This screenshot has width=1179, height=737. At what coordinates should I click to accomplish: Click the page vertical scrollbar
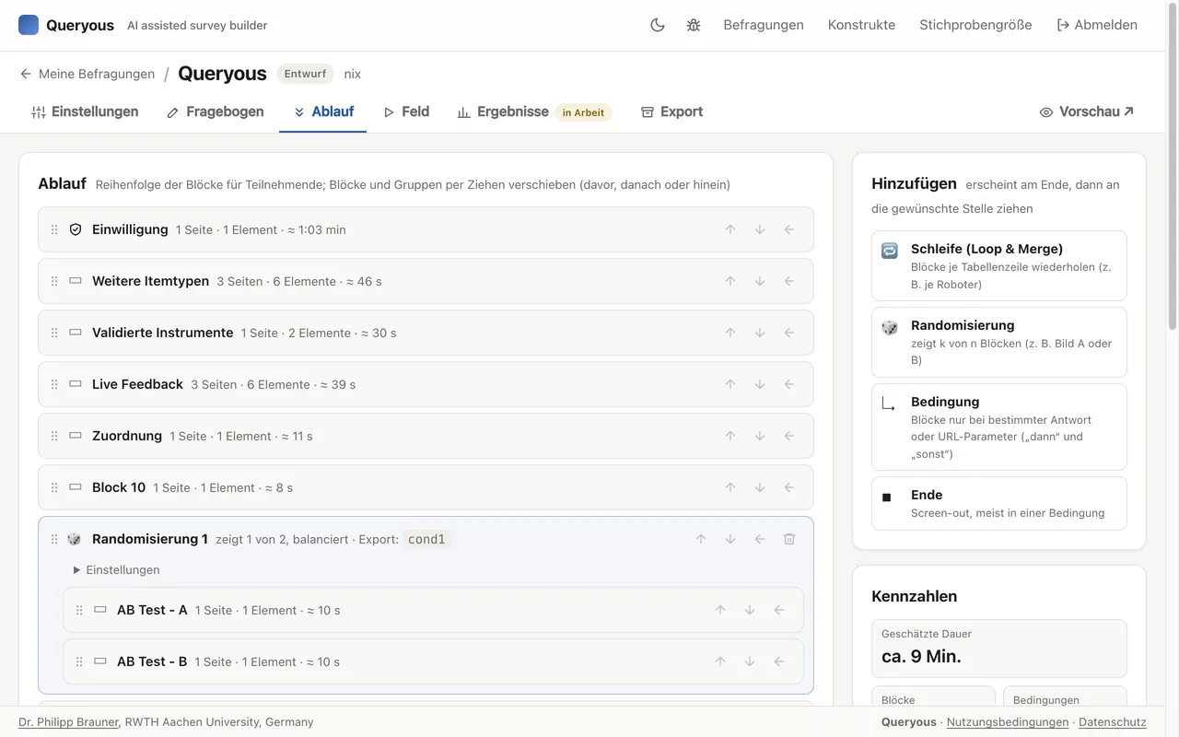pos(1173,166)
